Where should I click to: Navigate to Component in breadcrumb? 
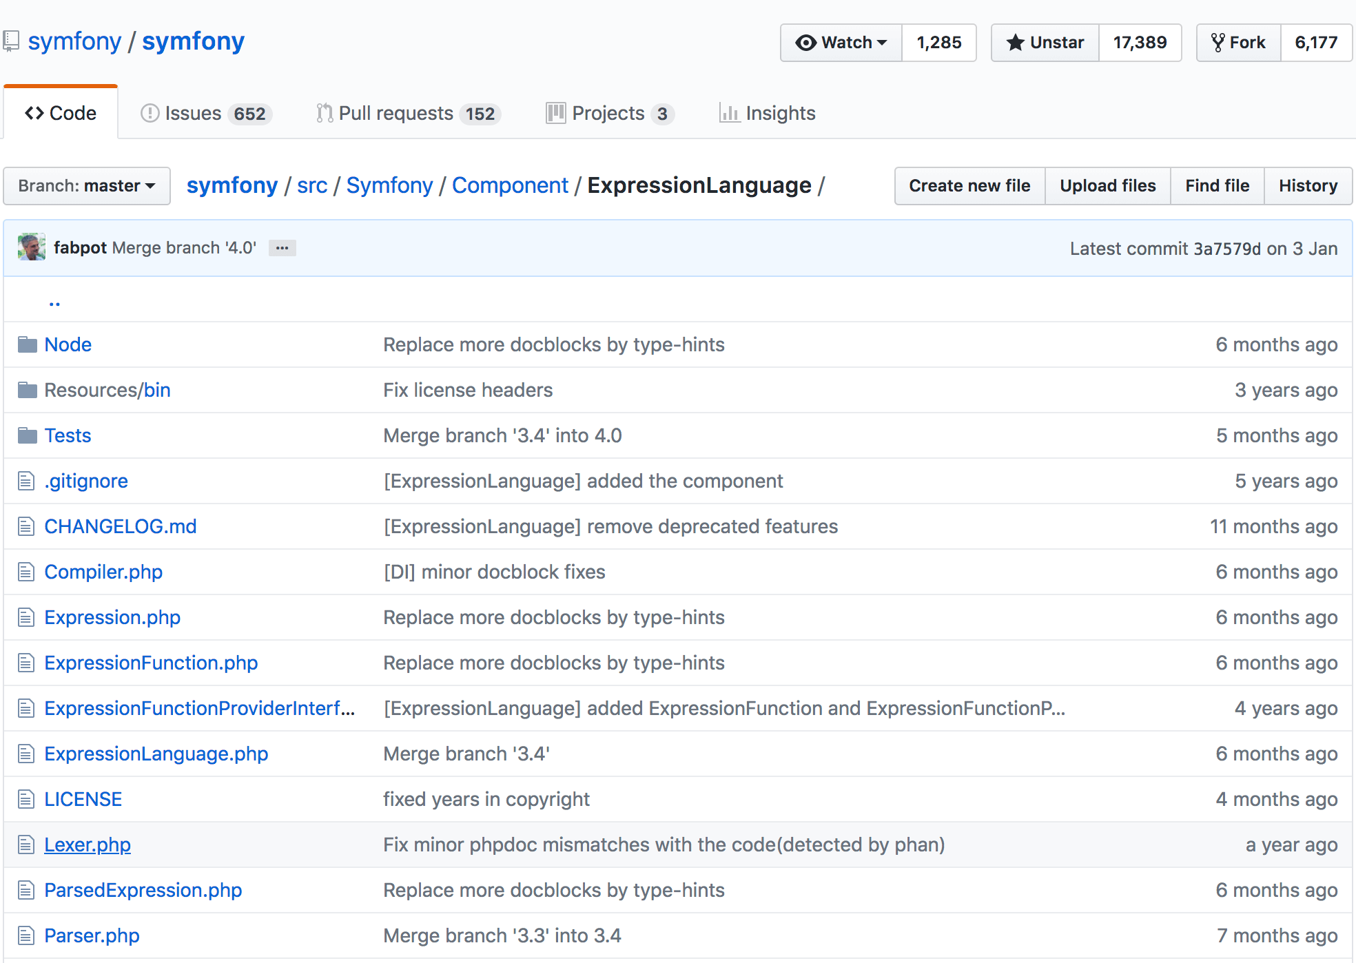(510, 185)
